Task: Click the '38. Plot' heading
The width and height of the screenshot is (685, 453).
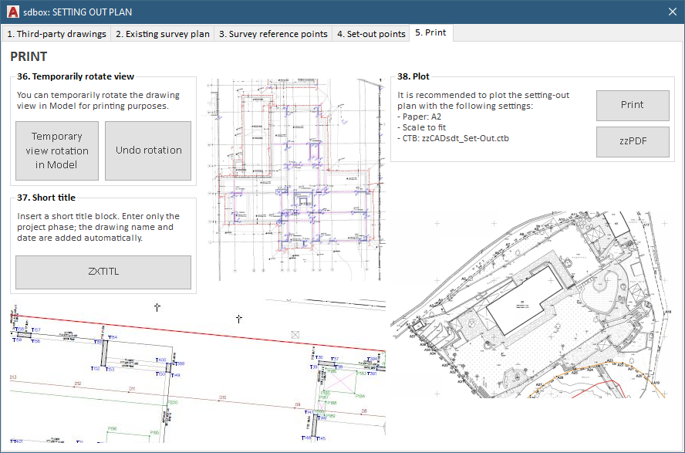Action: click(x=413, y=76)
